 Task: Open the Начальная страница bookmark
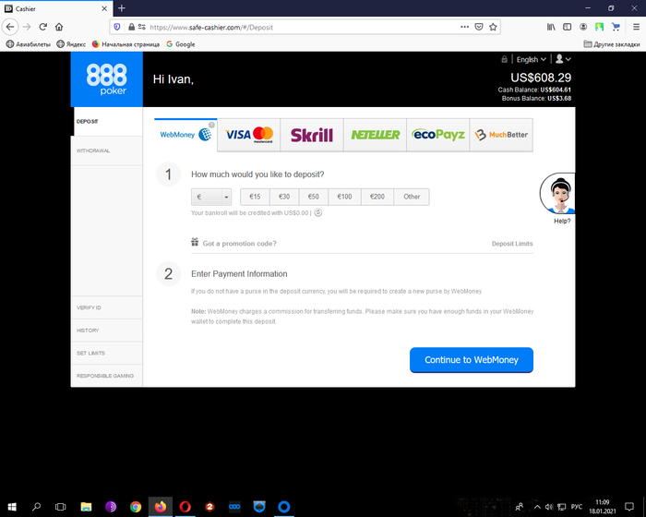(126, 44)
